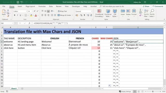
Task: Open the File tab
Action: coord(4,6)
